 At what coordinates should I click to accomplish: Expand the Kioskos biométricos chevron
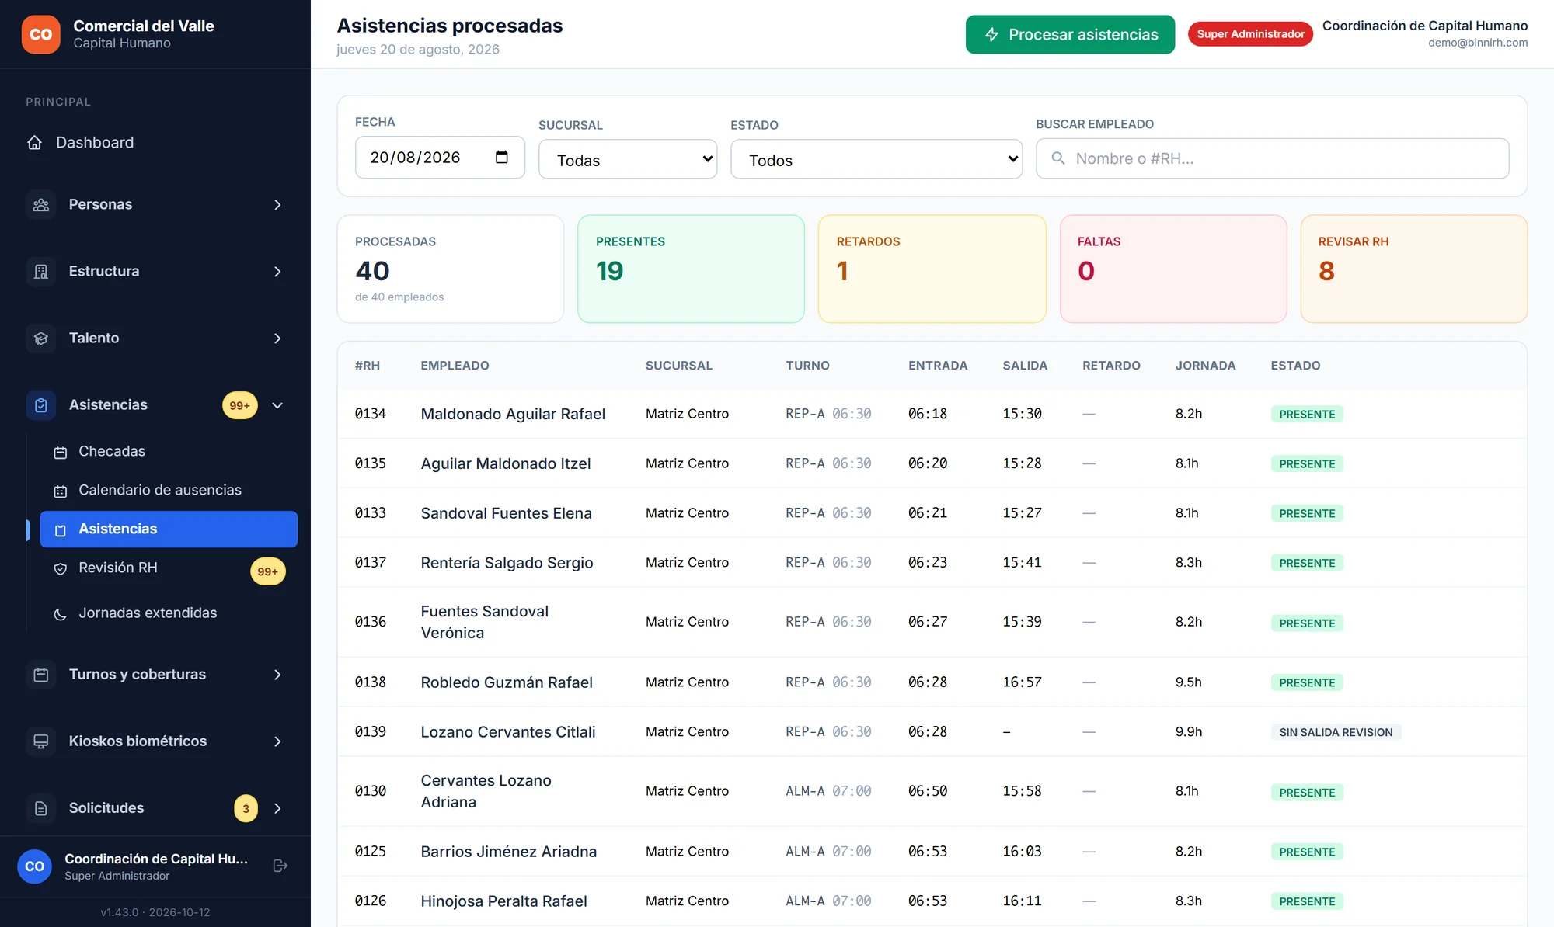(x=277, y=741)
